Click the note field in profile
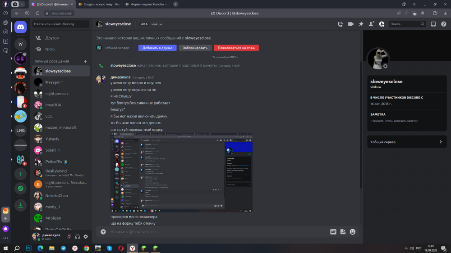The image size is (451, 253). point(407,121)
